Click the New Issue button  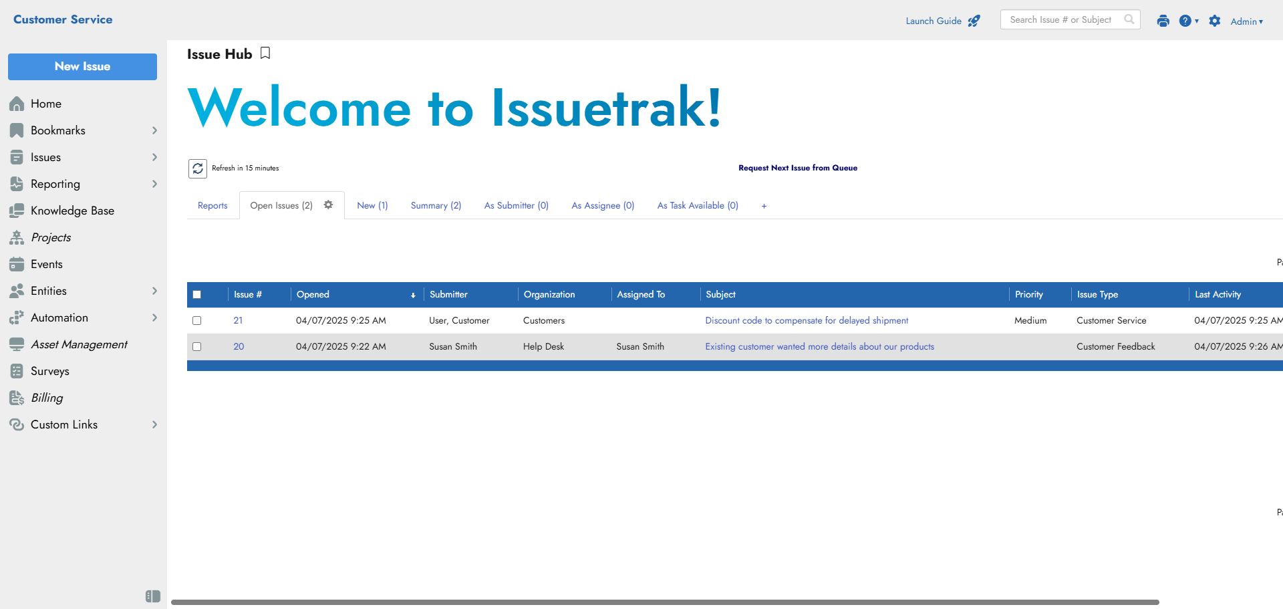82,67
